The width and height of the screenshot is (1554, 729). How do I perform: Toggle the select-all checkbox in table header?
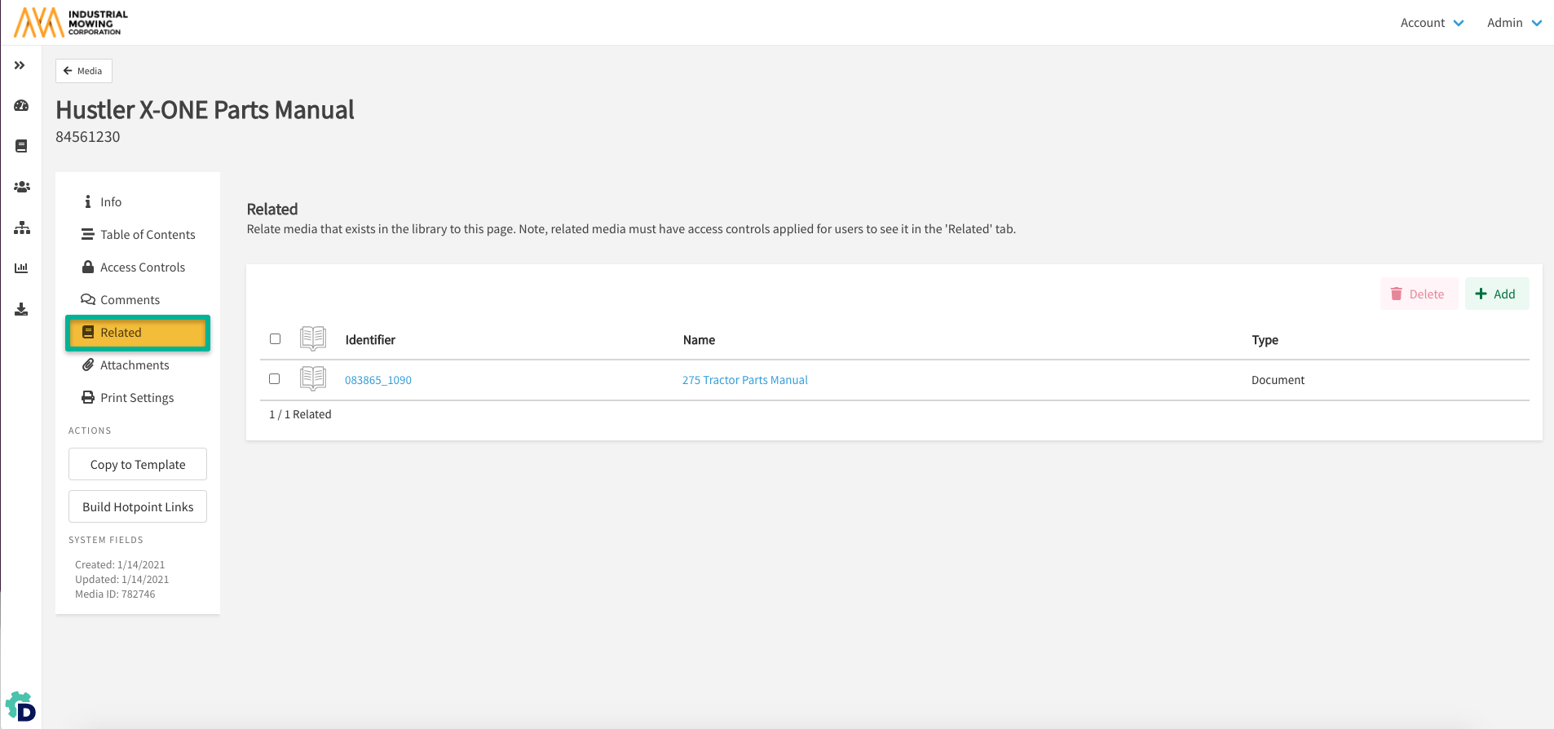pos(275,339)
